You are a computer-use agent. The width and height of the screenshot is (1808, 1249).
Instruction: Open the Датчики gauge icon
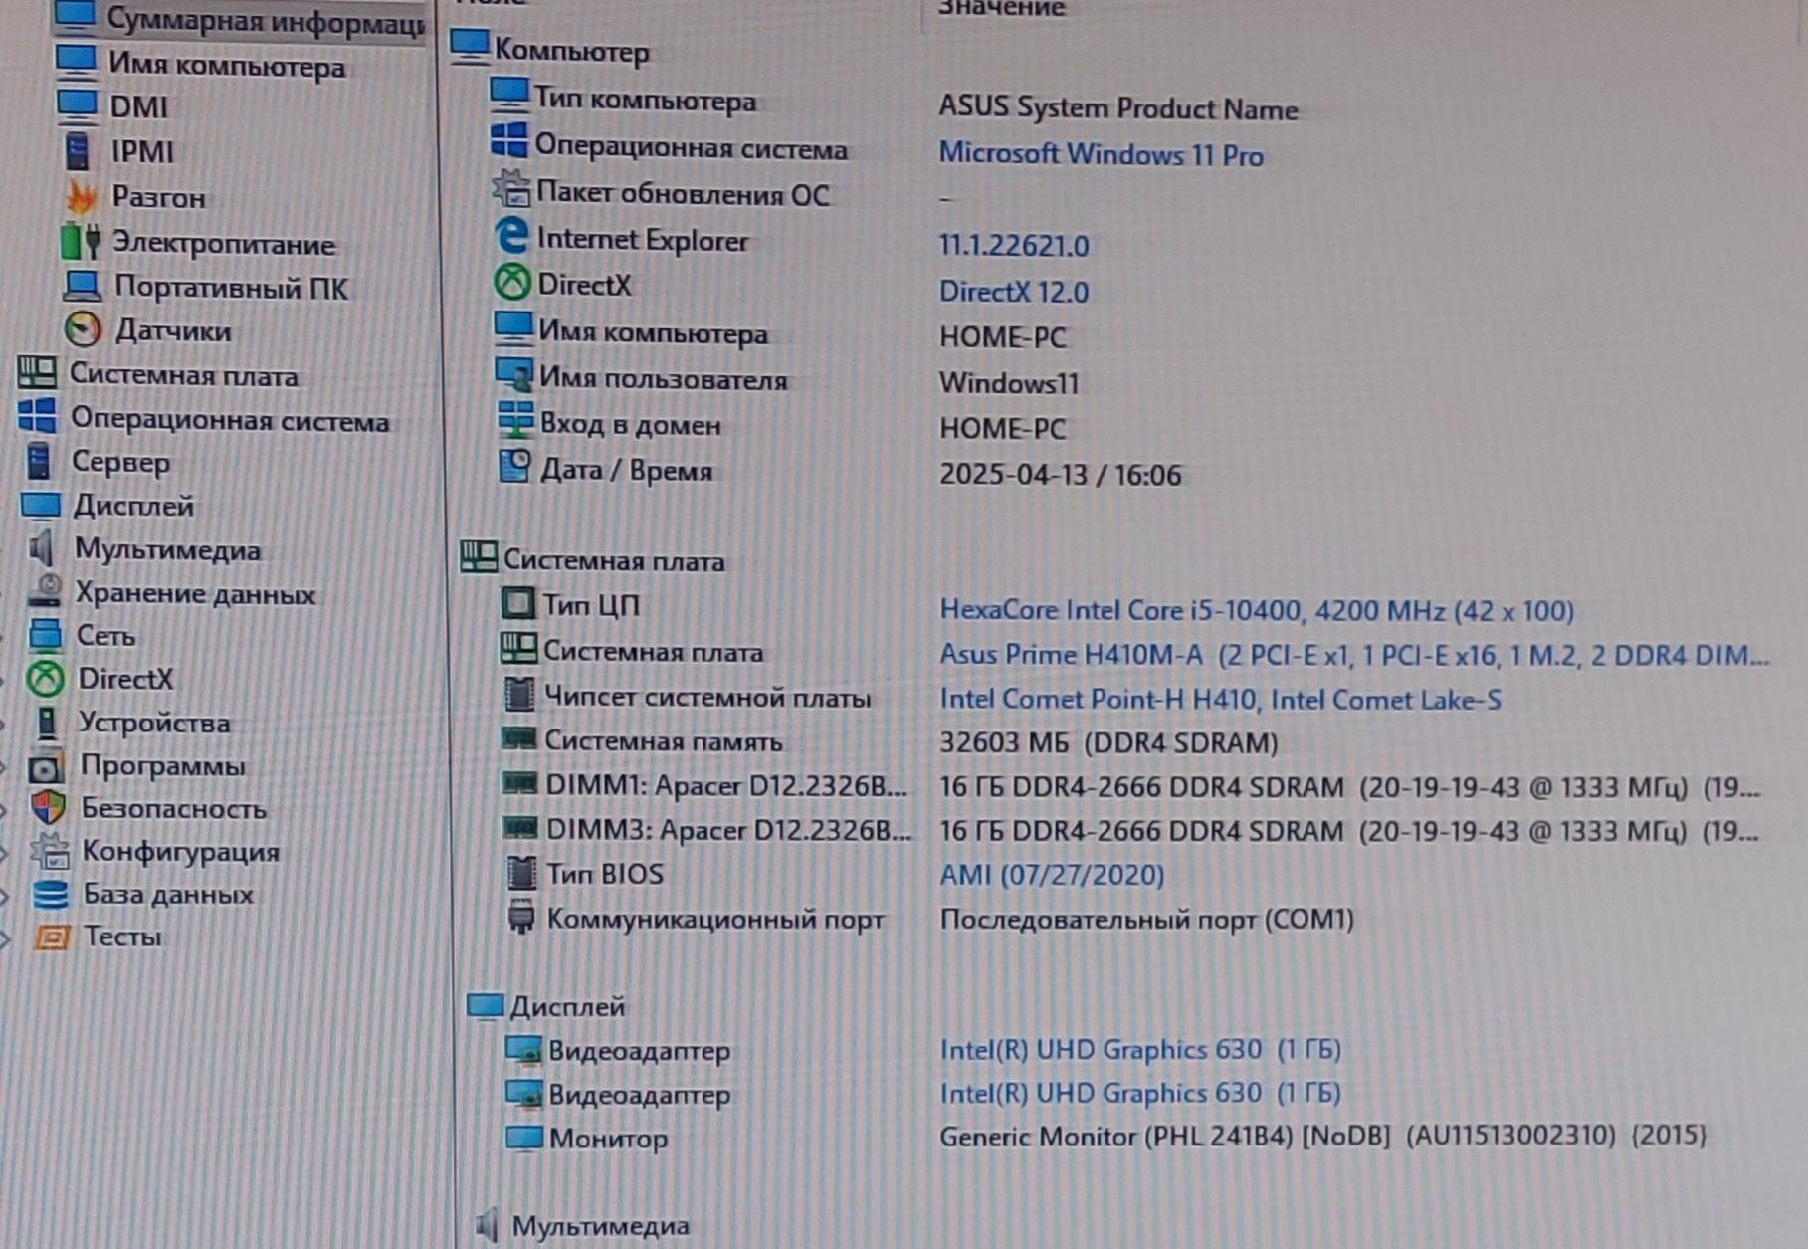(83, 330)
